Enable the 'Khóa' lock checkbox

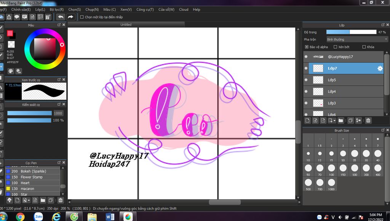point(364,47)
